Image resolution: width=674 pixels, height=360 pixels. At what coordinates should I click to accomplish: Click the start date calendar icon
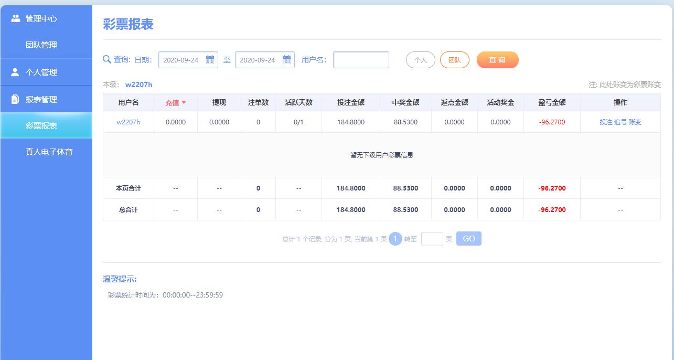click(x=210, y=60)
